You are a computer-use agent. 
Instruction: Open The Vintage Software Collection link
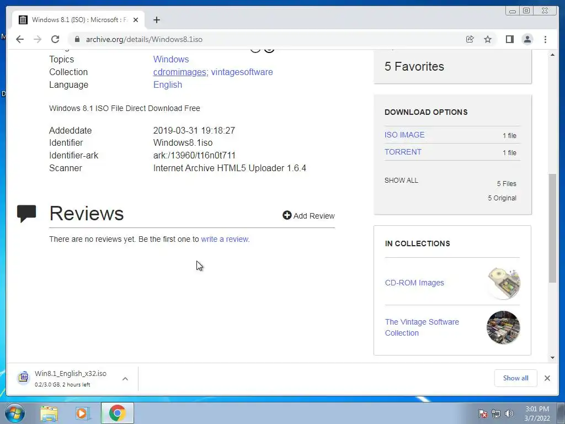pos(422,327)
